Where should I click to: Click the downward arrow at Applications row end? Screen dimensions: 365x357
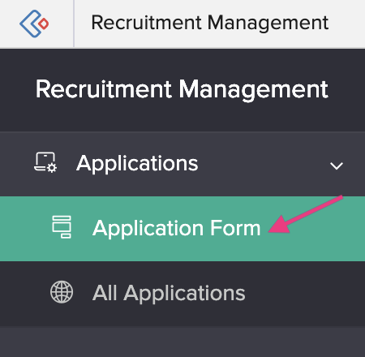(x=337, y=166)
